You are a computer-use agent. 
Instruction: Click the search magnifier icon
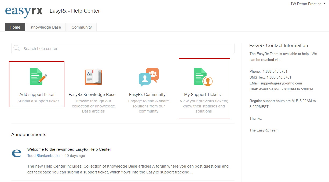[17, 48]
